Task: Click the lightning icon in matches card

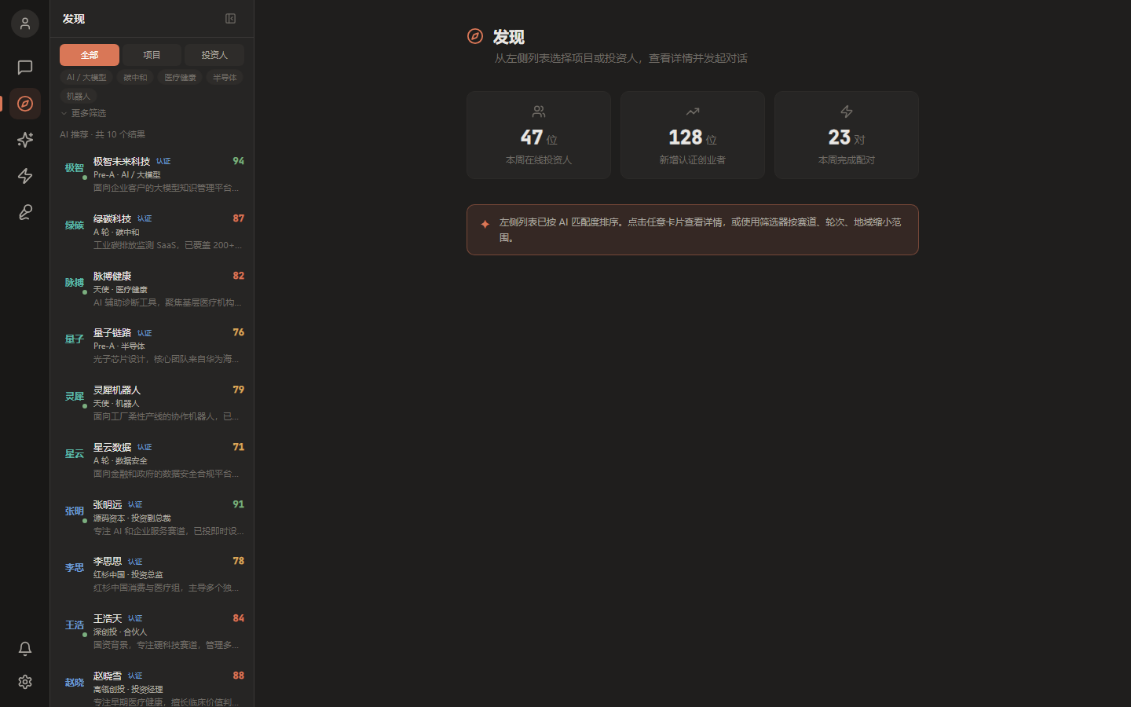Action: [x=847, y=112]
